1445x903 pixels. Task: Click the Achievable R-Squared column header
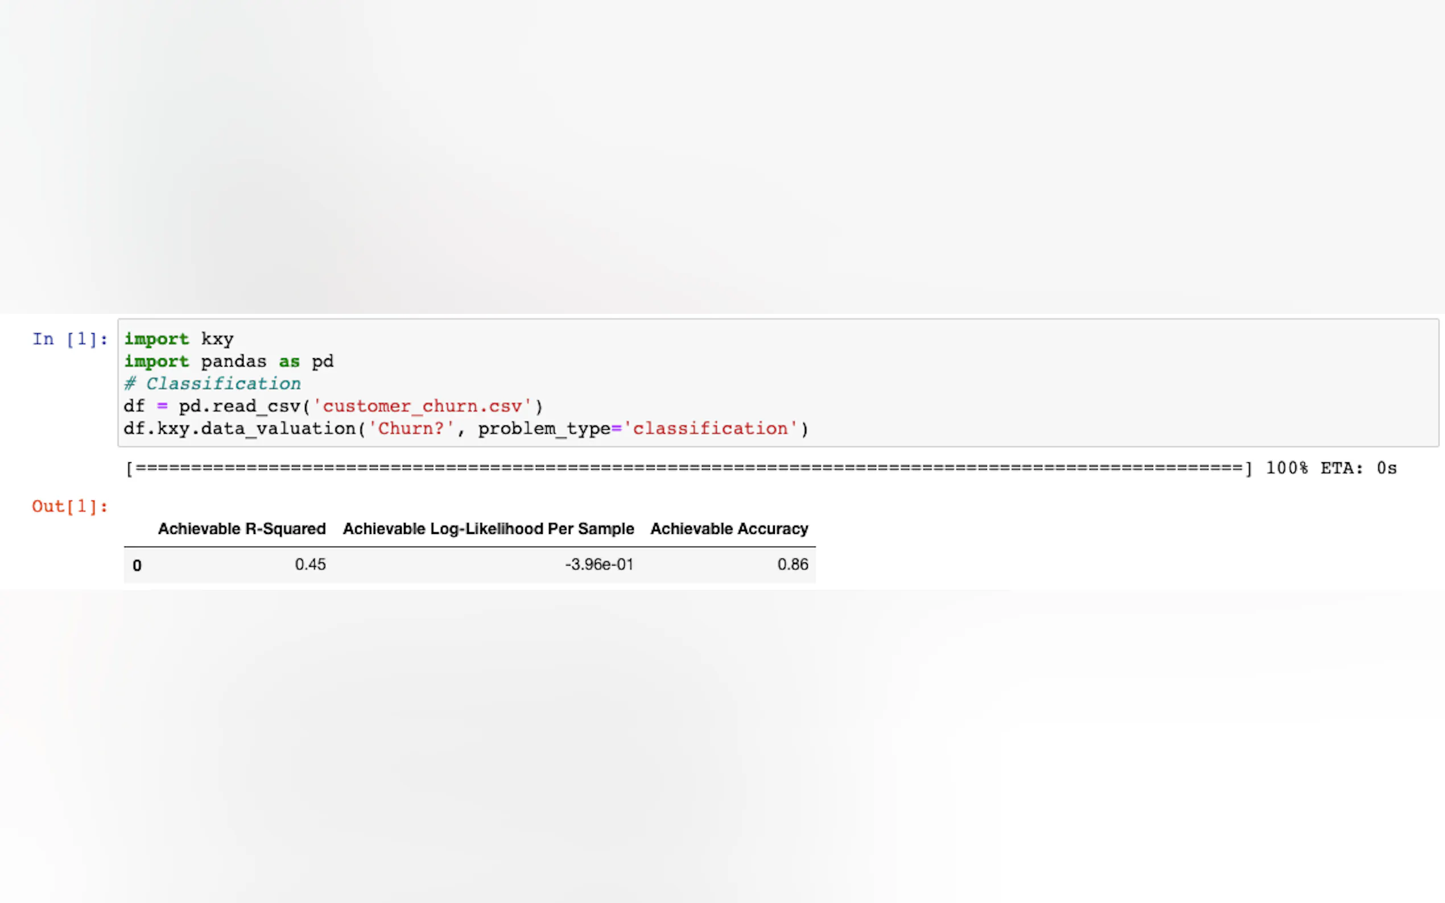click(242, 529)
